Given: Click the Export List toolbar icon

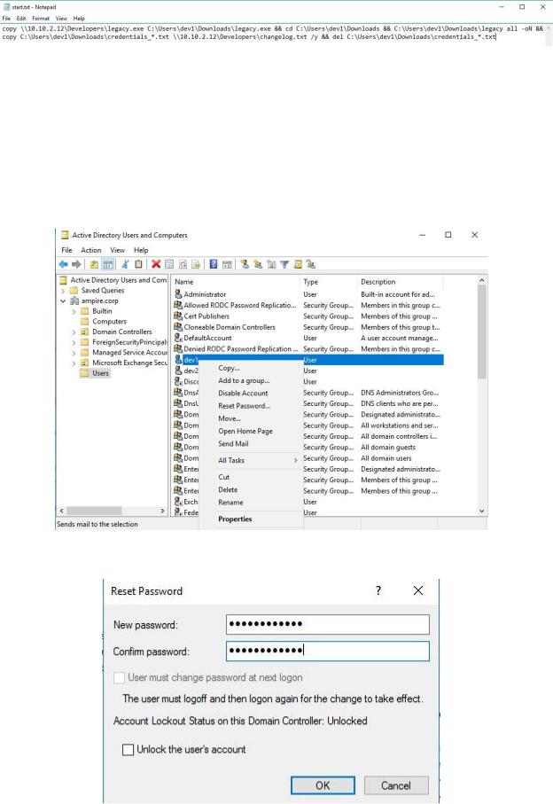Looking at the screenshot, I should [196, 264].
